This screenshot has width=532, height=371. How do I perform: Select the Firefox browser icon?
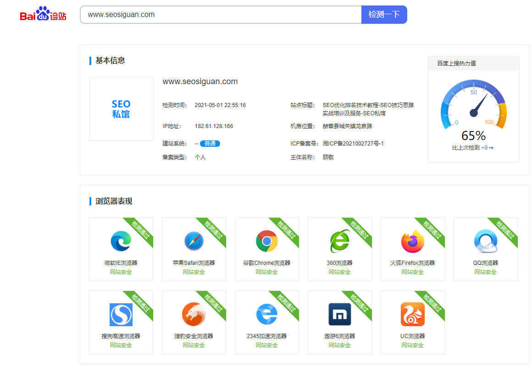pyautogui.click(x=413, y=241)
